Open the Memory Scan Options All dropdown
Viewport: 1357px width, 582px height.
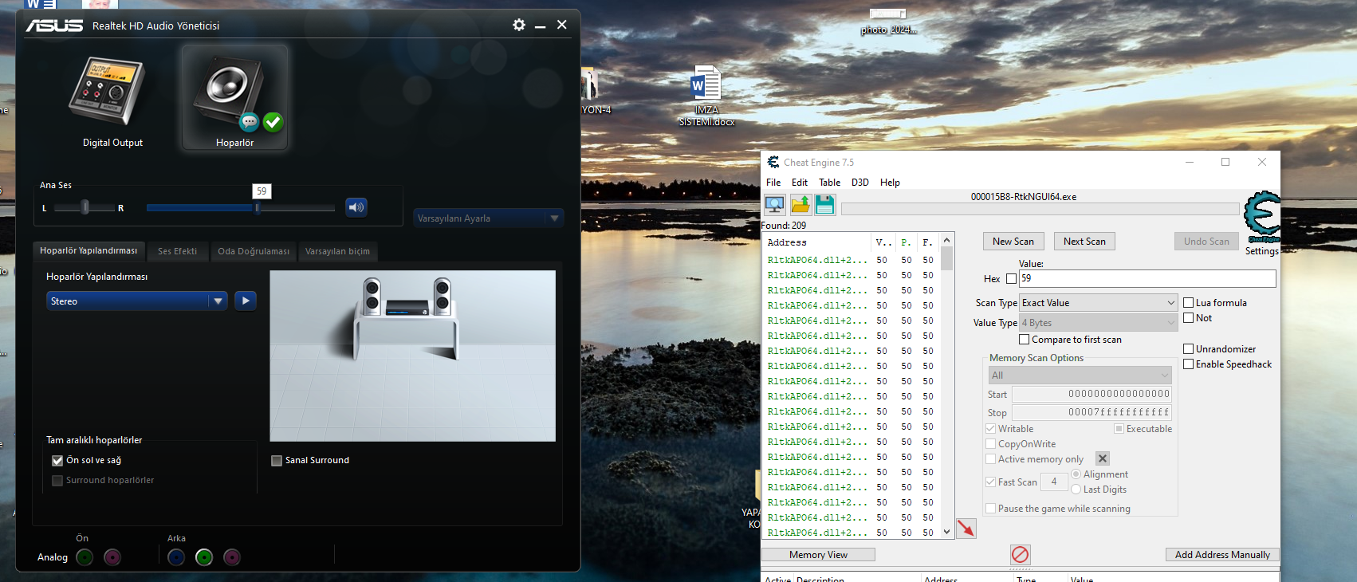pyautogui.click(x=1080, y=376)
